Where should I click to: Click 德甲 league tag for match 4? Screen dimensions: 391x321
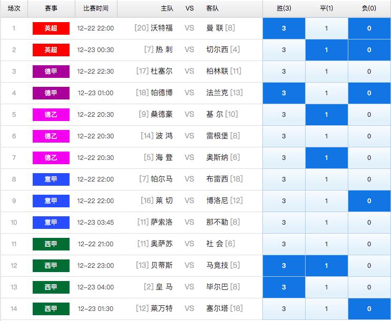(x=51, y=93)
